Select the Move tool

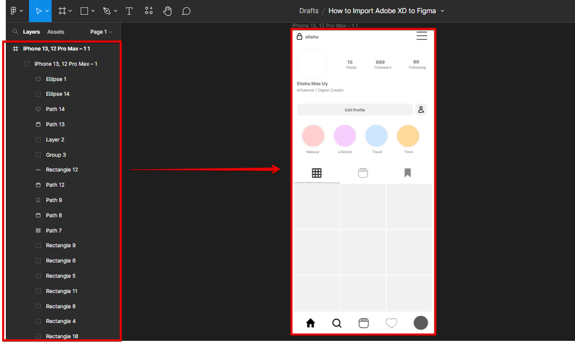(x=38, y=11)
